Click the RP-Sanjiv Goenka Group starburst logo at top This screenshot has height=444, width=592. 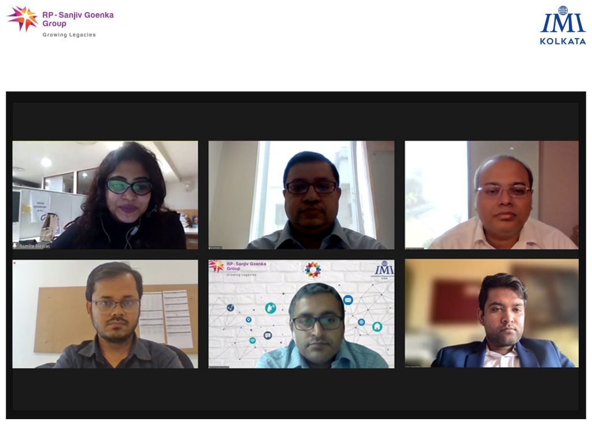point(23,18)
